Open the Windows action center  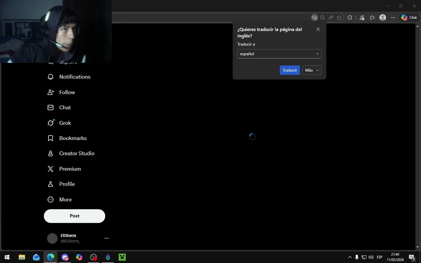click(412, 258)
